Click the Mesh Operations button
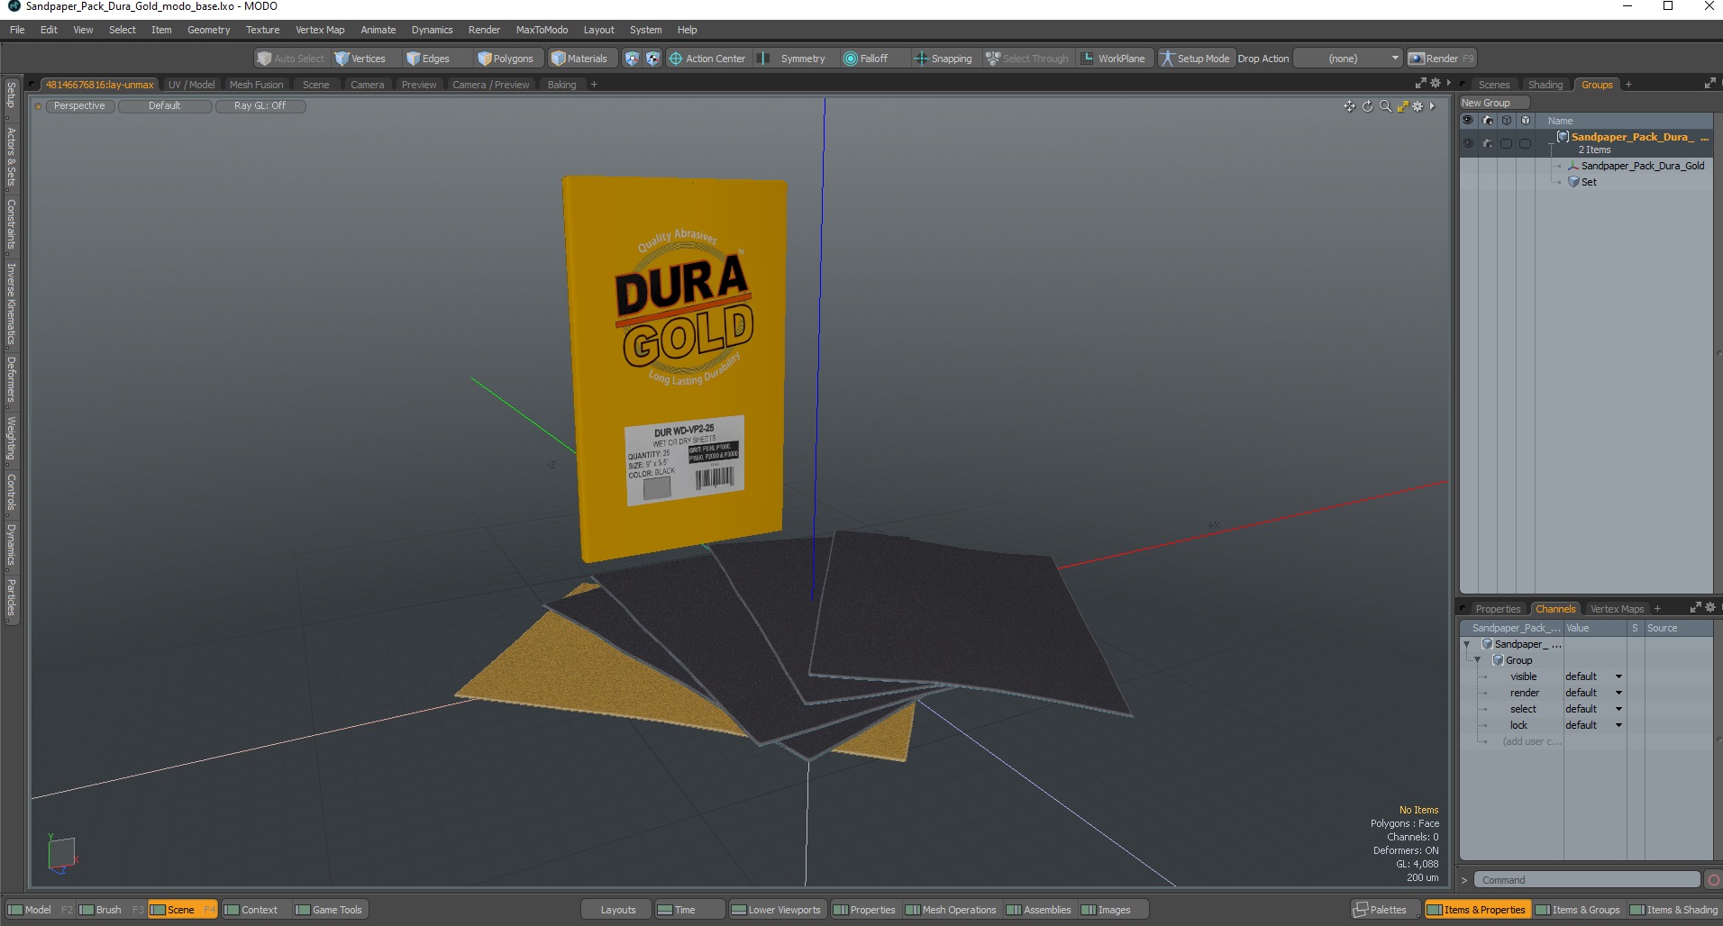The height and width of the screenshot is (926, 1723). (x=951, y=910)
